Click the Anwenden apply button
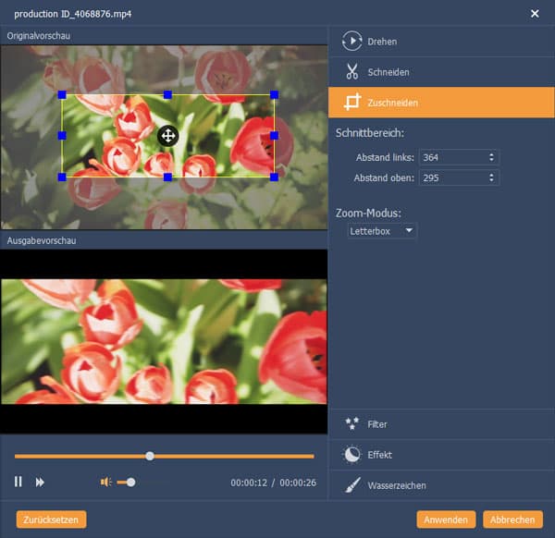555x538 pixels. (446, 520)
